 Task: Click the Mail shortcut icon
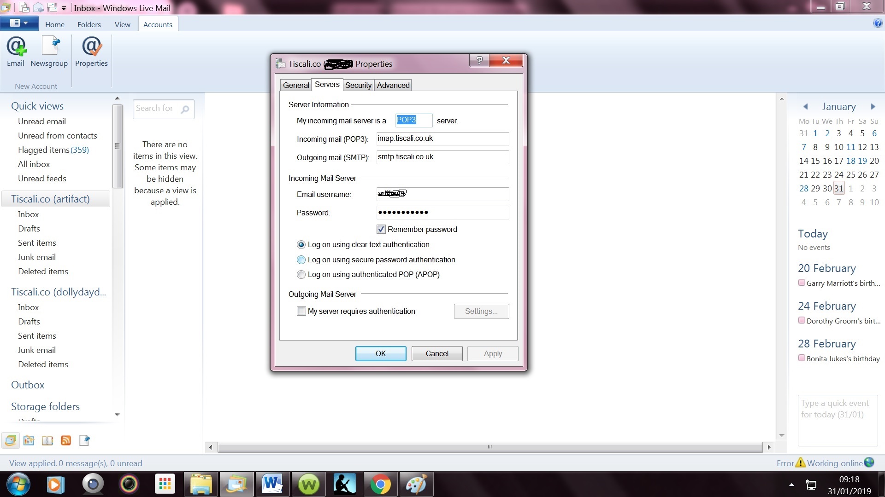tap(10, 440)
